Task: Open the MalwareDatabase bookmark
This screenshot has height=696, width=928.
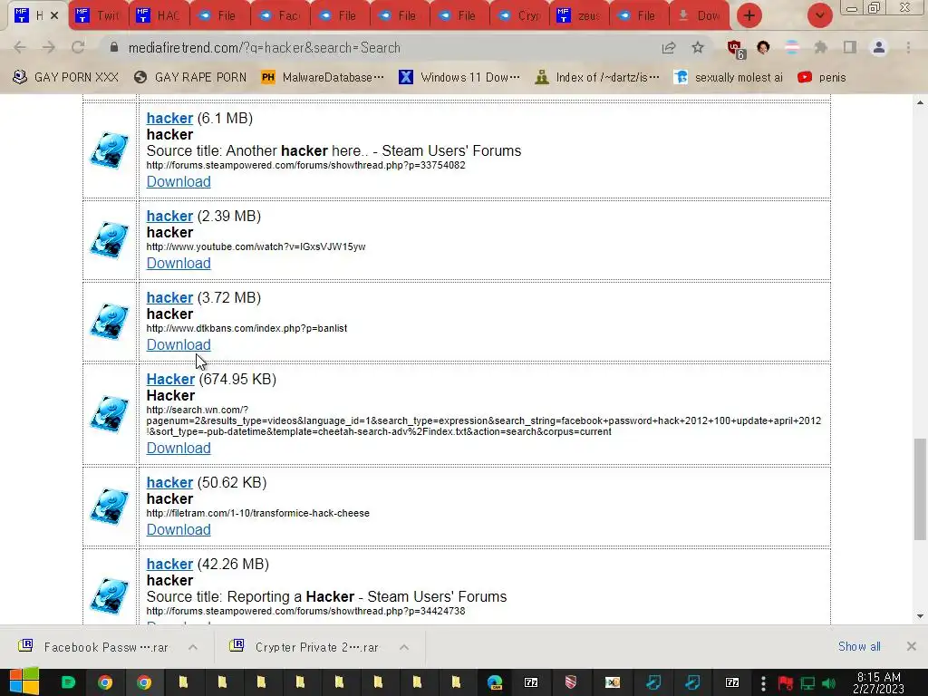Action: [322, 77]
